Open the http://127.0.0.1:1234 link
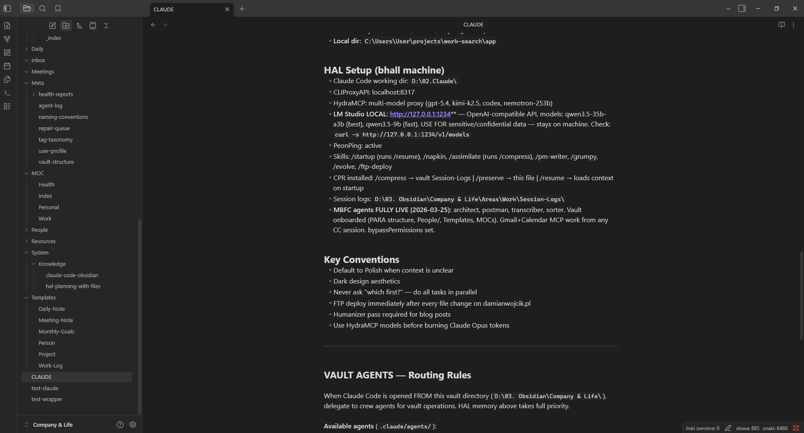Image resolution: width=804 pixels, height=433 pixels. (420, 114)
